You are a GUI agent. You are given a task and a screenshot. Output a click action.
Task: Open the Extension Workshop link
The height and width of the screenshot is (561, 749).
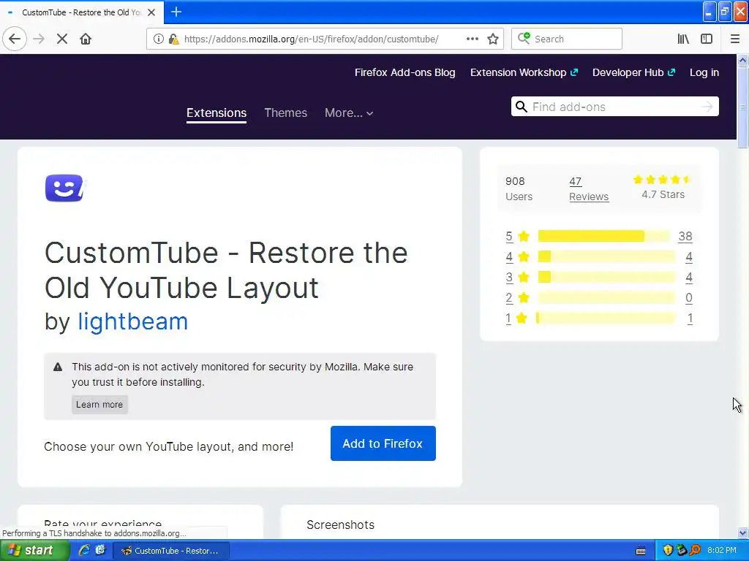coord(524,72)
